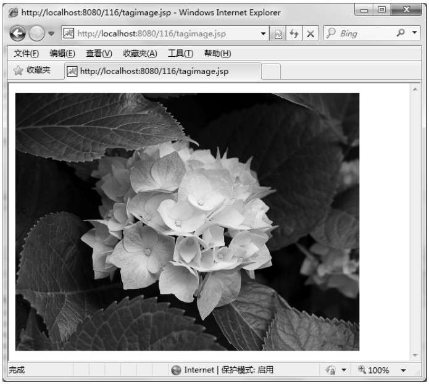Open the zoom level dropdown arrow

[x=403, y=370]
